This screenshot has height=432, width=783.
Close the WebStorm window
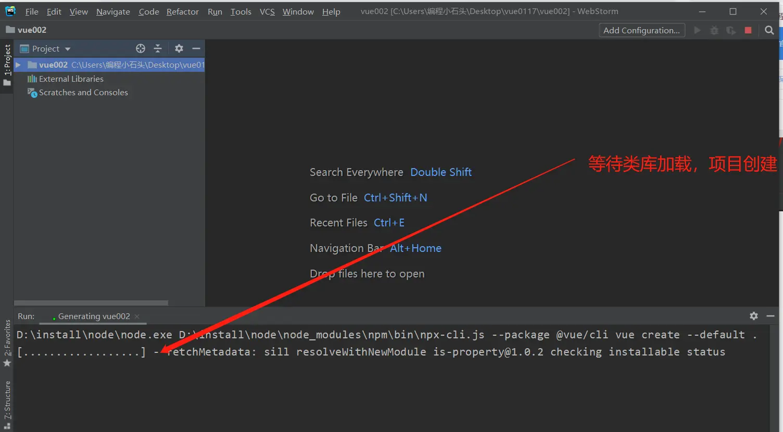(764, 11)
